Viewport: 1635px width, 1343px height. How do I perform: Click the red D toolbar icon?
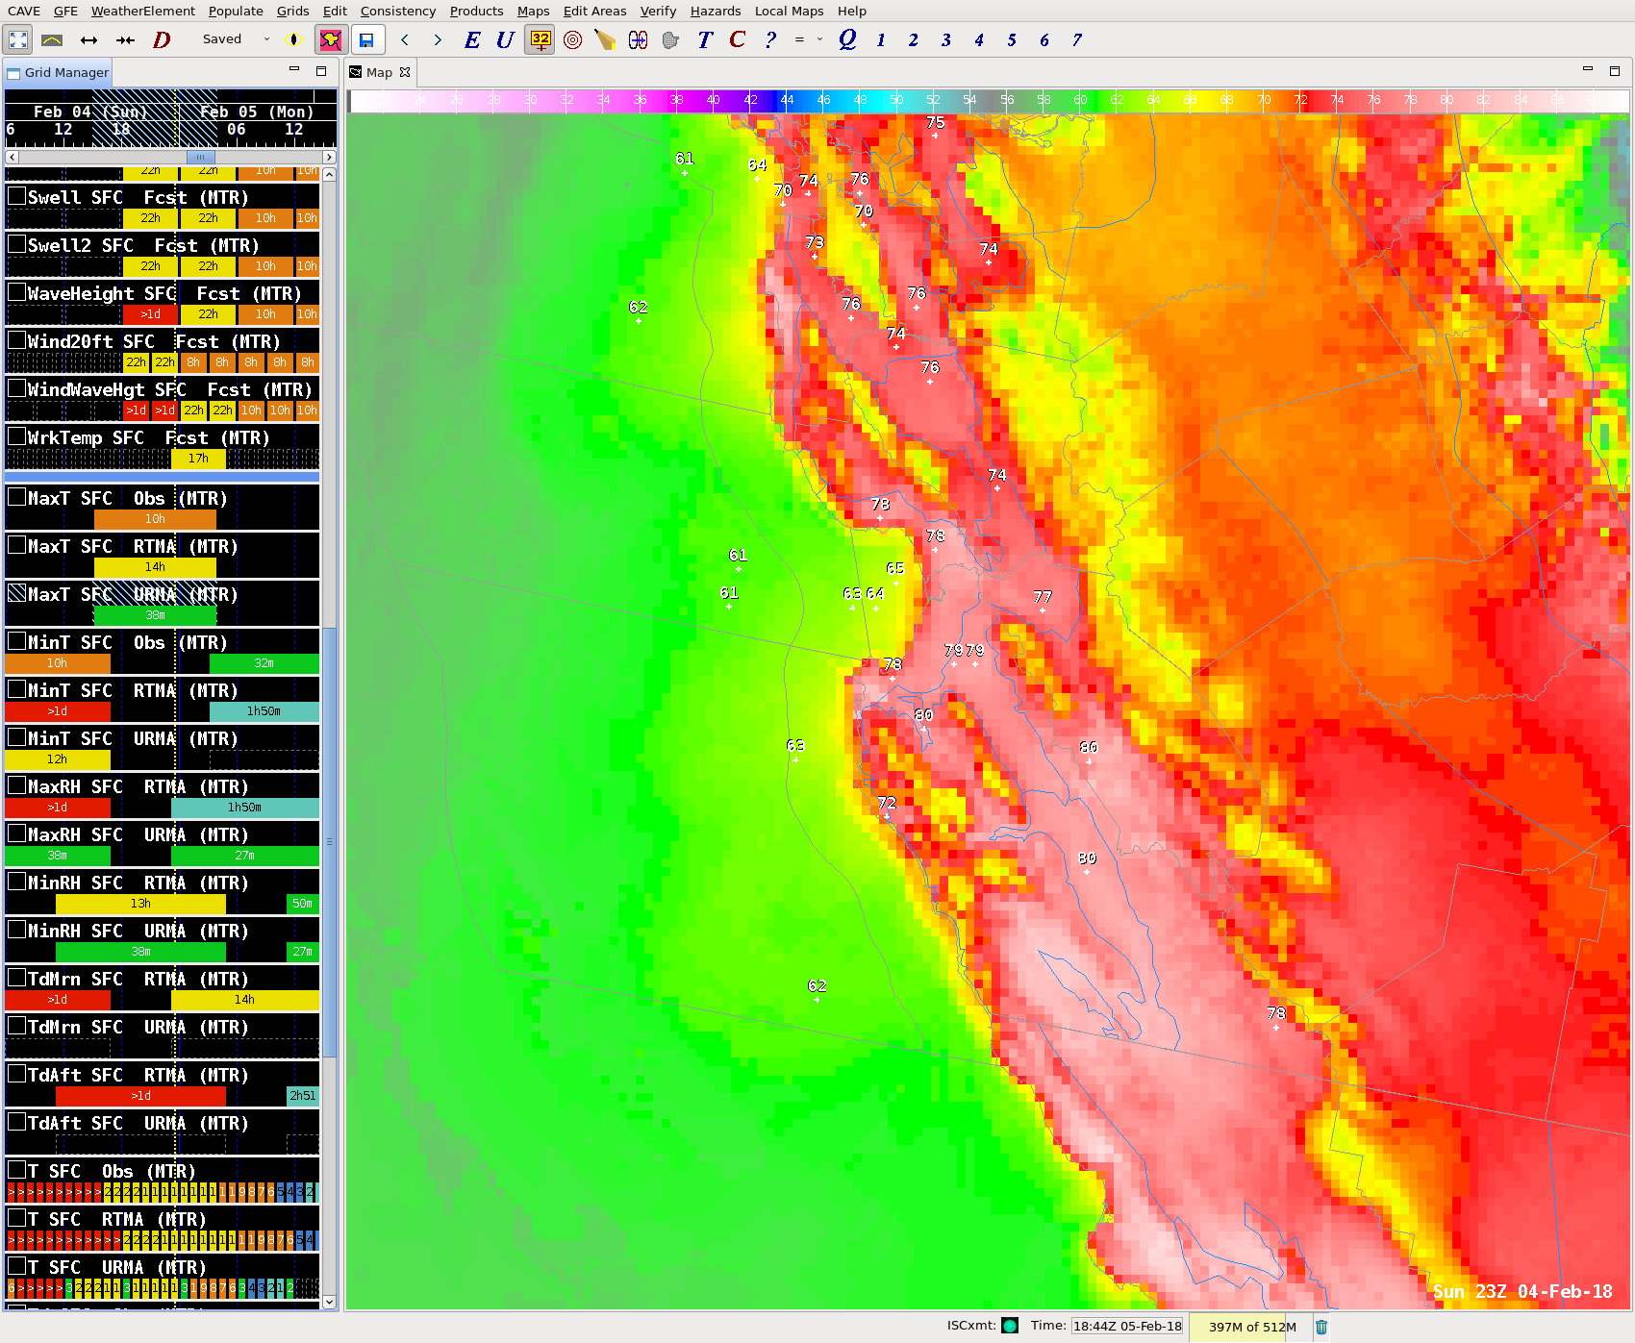tap(162, 39)
